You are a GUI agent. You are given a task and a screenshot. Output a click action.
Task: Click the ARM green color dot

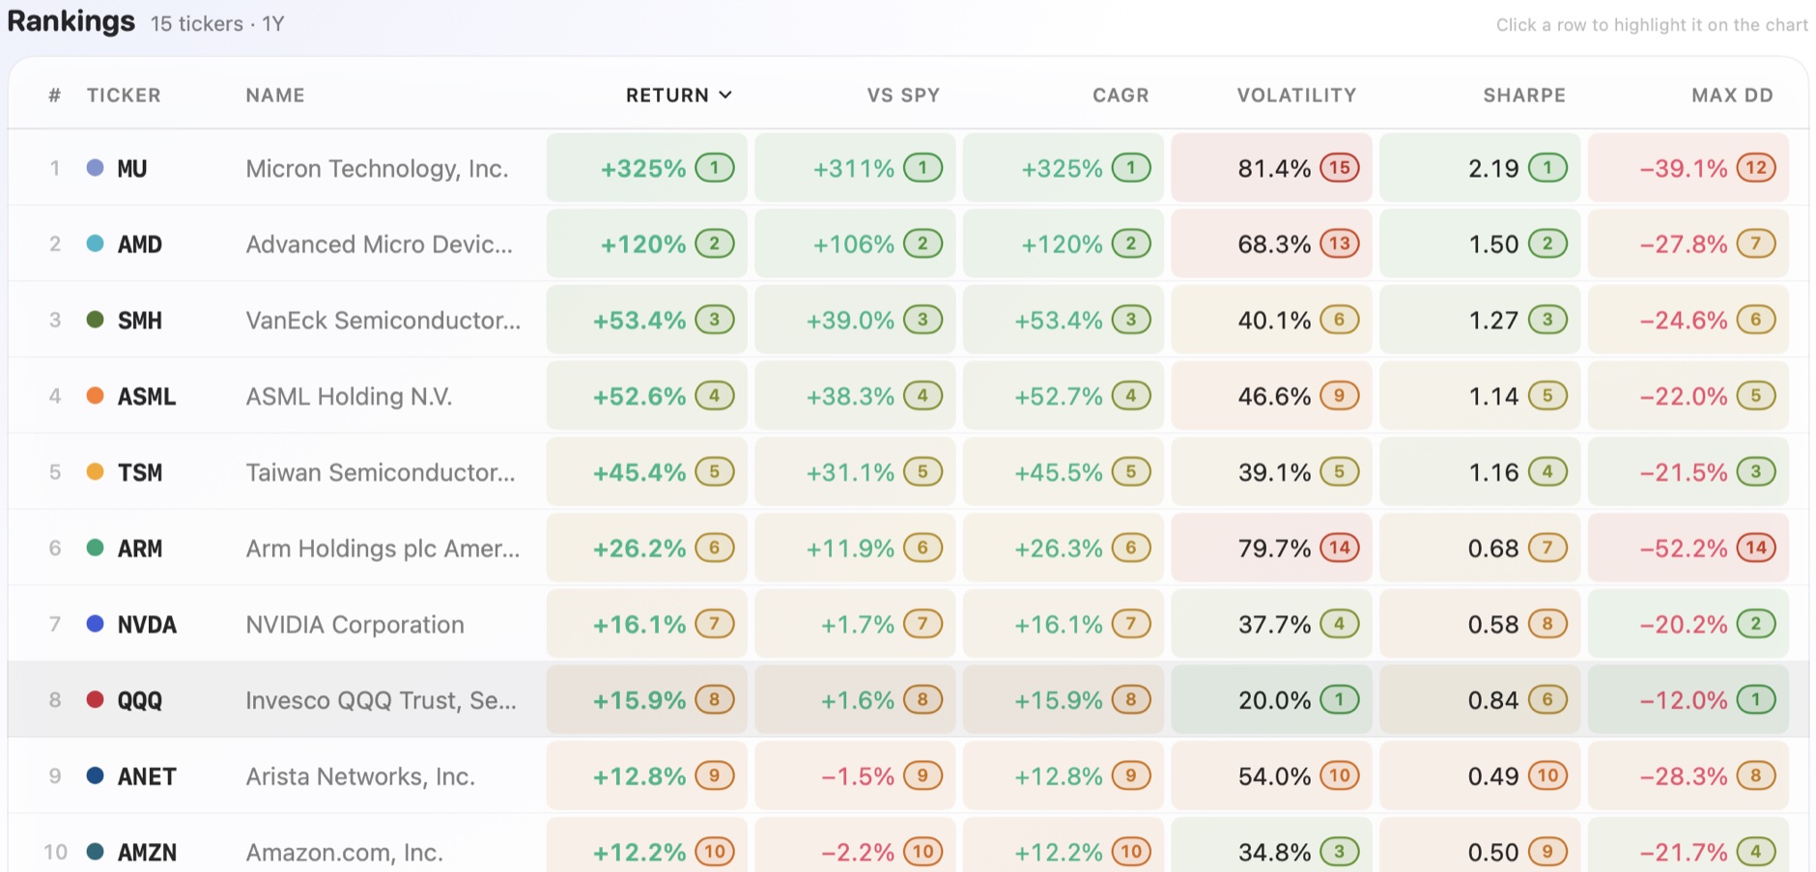point(95,548)
